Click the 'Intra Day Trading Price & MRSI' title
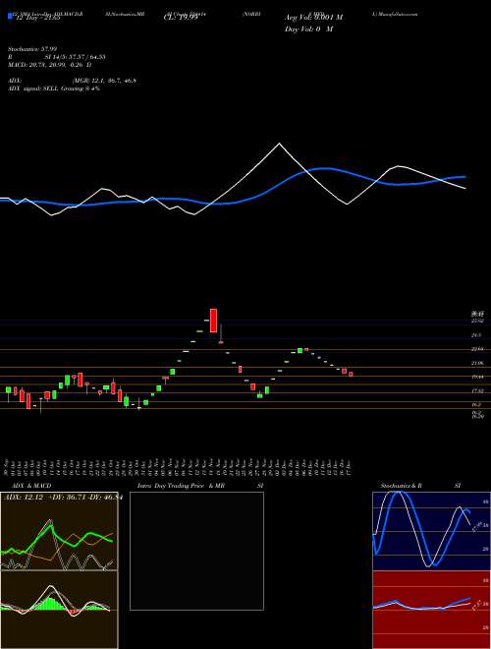Viewport: 491px width, 649px height. click(x=200, y=486)
